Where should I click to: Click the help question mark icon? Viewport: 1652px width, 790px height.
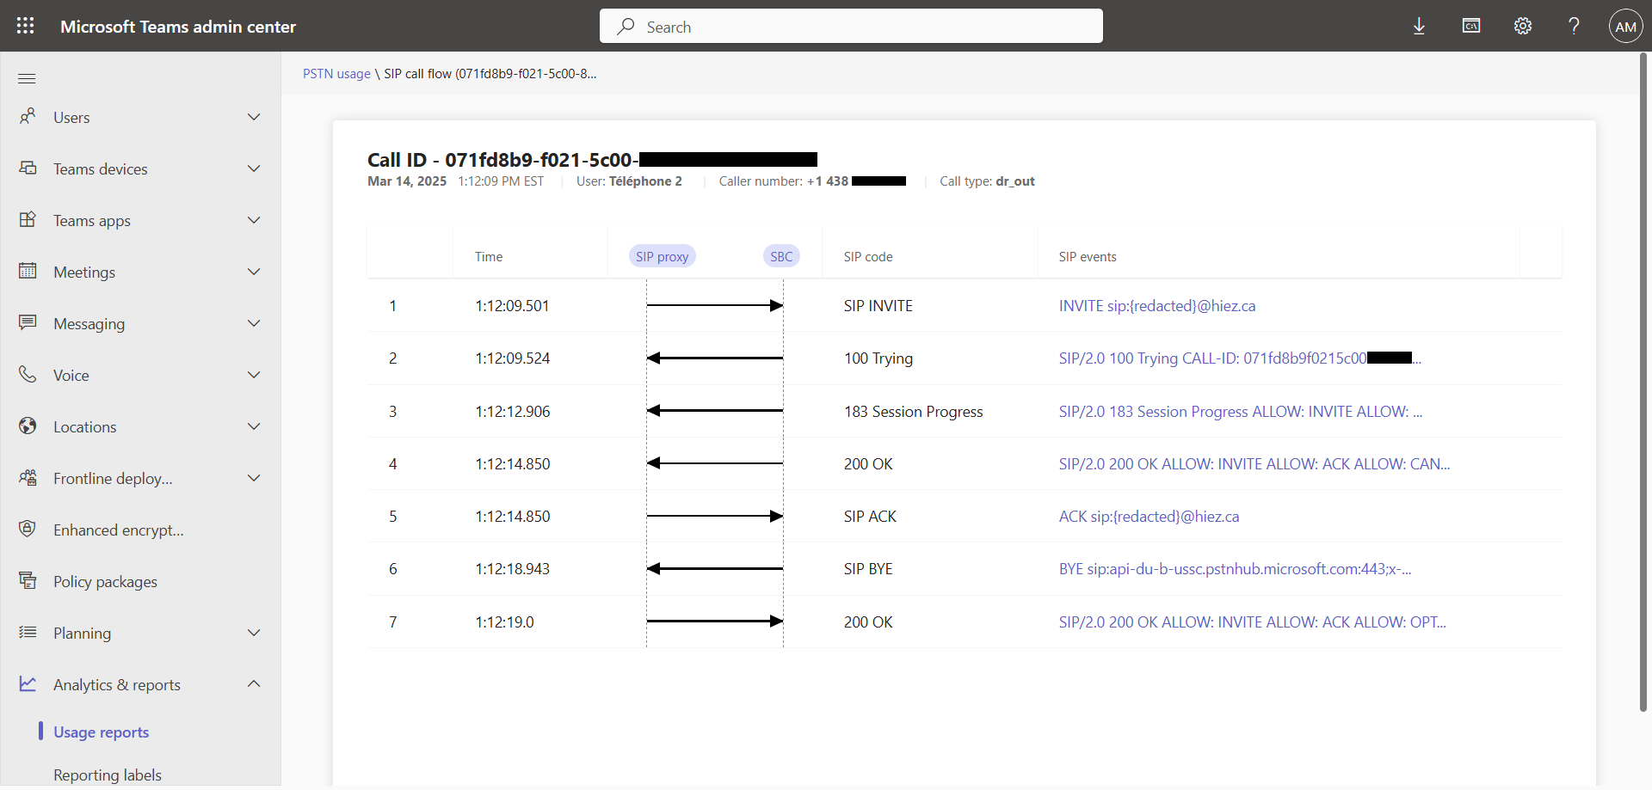tap(1574, 26)
